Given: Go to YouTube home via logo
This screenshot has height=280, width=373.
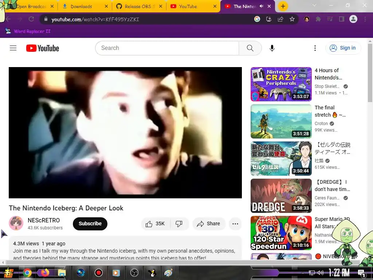Looking at the screenshot, I should [x=43, y=48].
